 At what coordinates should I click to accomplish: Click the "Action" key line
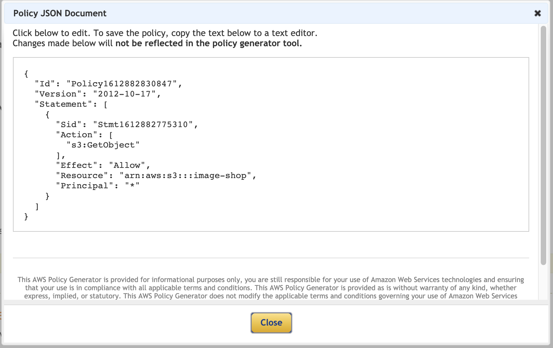coord(84,135)
